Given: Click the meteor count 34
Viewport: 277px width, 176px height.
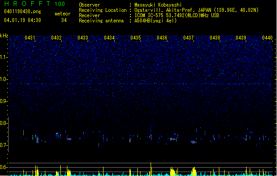Looking at the screenshot, I should tap(64, 20).
